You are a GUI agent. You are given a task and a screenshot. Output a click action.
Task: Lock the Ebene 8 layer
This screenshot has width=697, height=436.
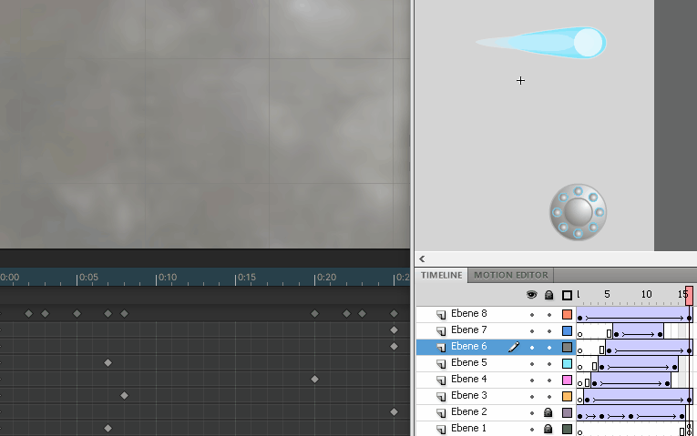pyautogui.click(x=549, y=315)
